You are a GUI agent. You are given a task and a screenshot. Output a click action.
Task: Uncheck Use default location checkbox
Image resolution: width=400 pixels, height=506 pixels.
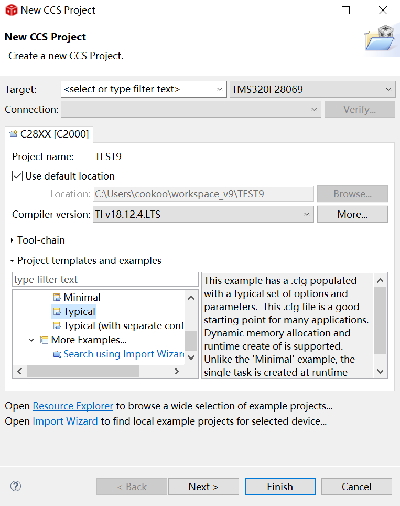click(x=17, y=176)
